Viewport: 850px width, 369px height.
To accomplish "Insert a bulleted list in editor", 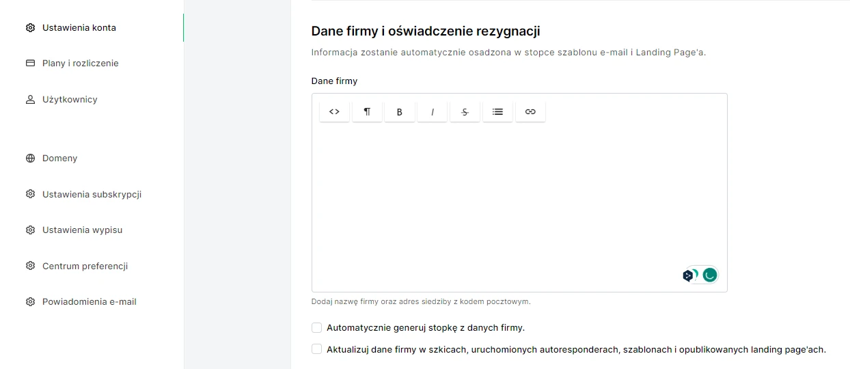I will 498,111.
